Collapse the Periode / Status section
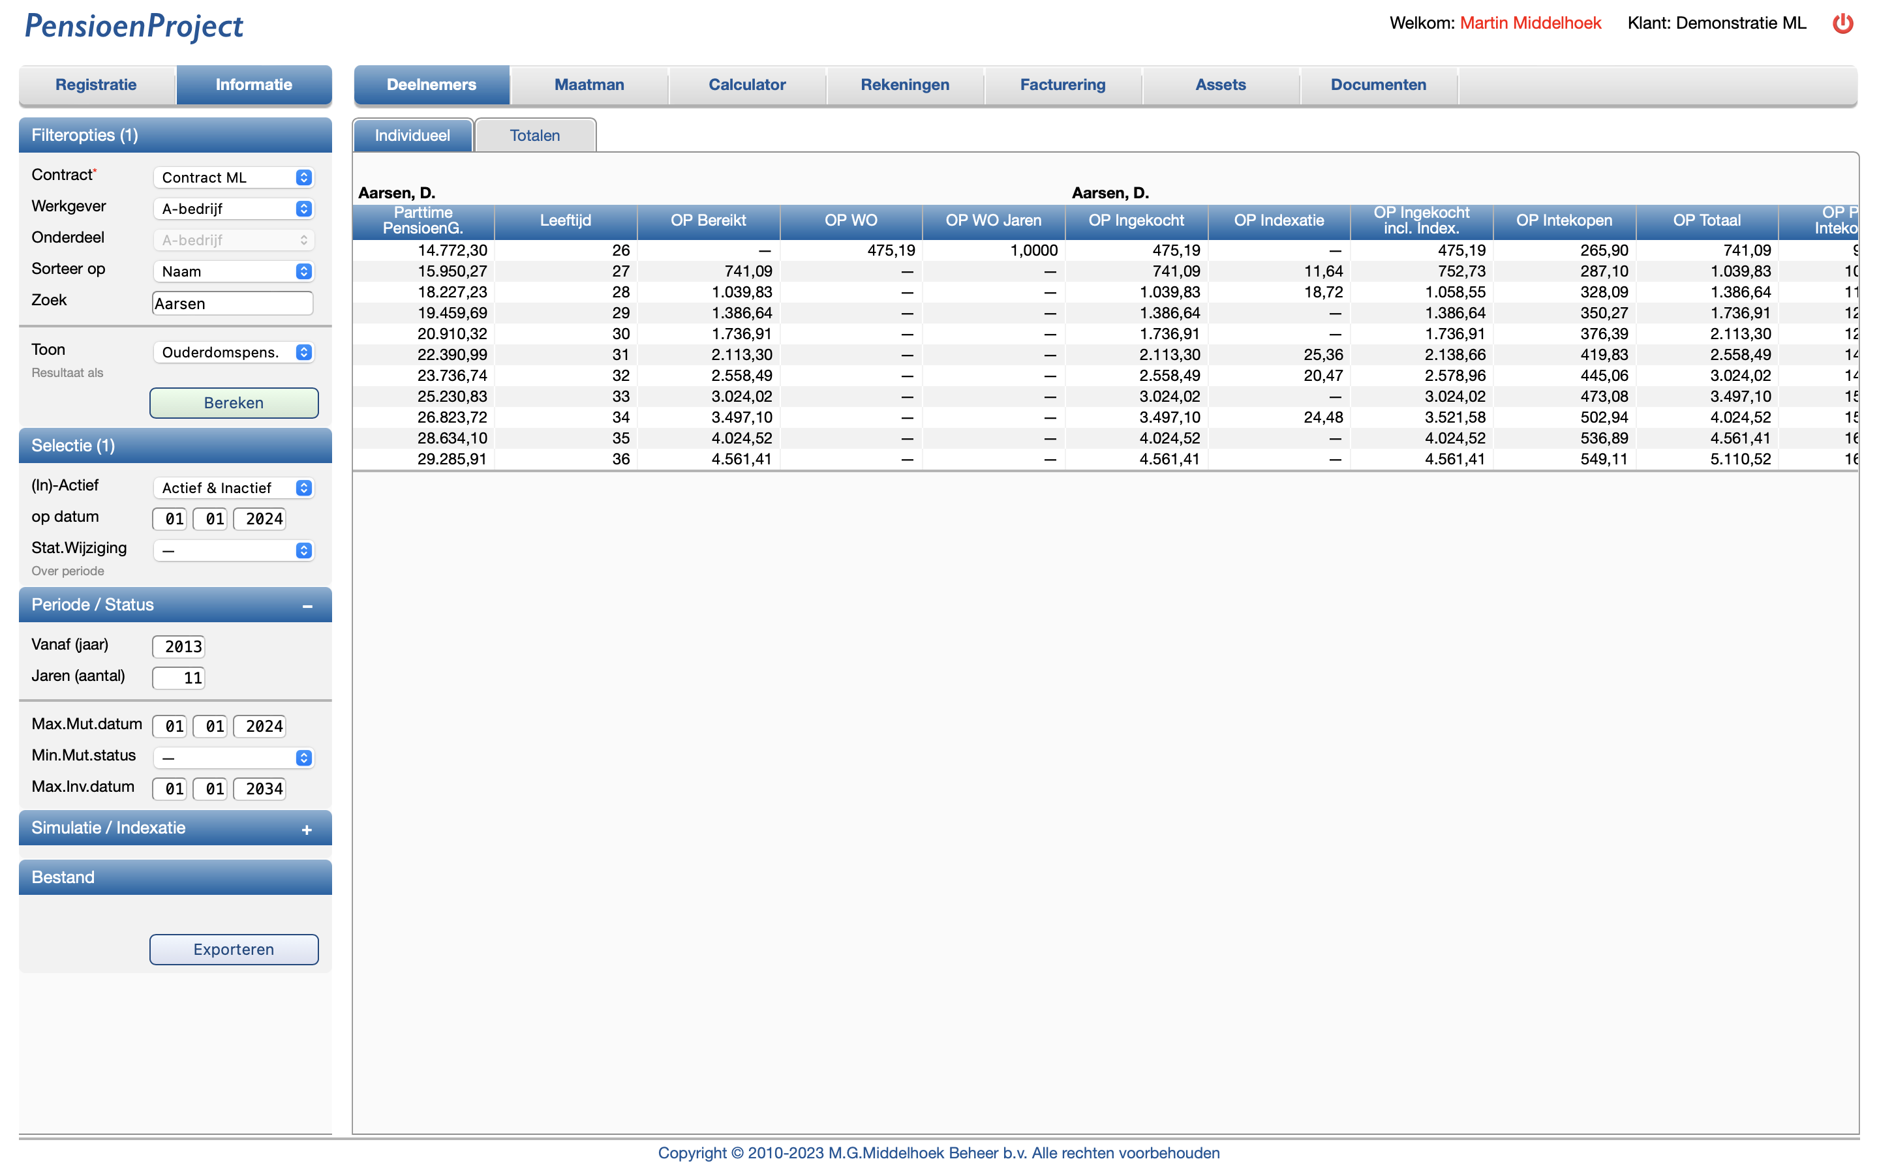This screenshot has width=1879, height=1174. click(x=307, y=606)
